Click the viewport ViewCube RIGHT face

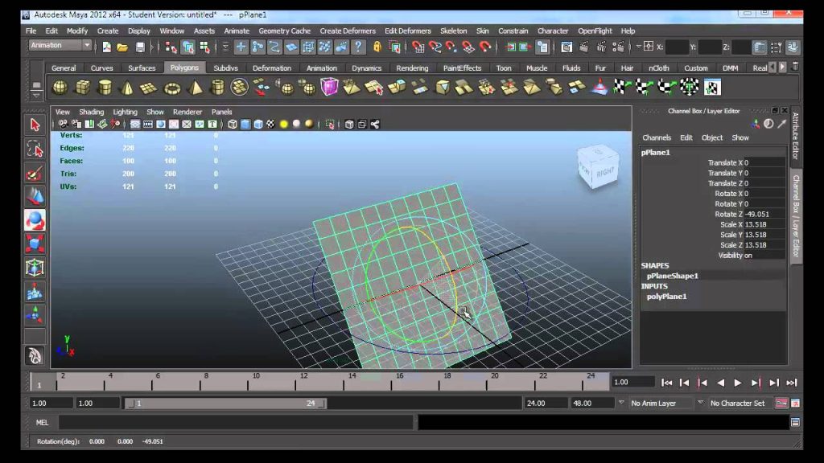(x=605, y=172)
